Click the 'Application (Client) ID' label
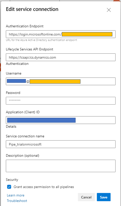The image size is (121, 206). pos(23,112)
